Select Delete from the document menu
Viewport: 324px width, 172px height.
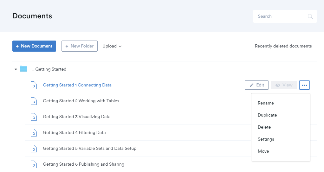(x=264, y=127)
